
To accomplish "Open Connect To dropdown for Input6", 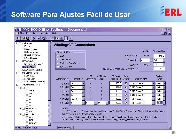I will coord(83,103).
